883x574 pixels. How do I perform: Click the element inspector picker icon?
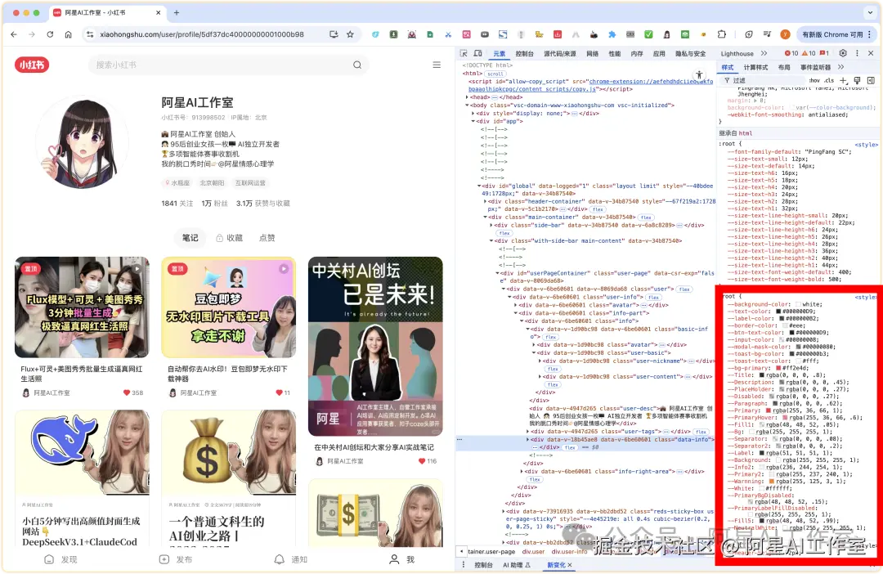(x=464, y=53)
